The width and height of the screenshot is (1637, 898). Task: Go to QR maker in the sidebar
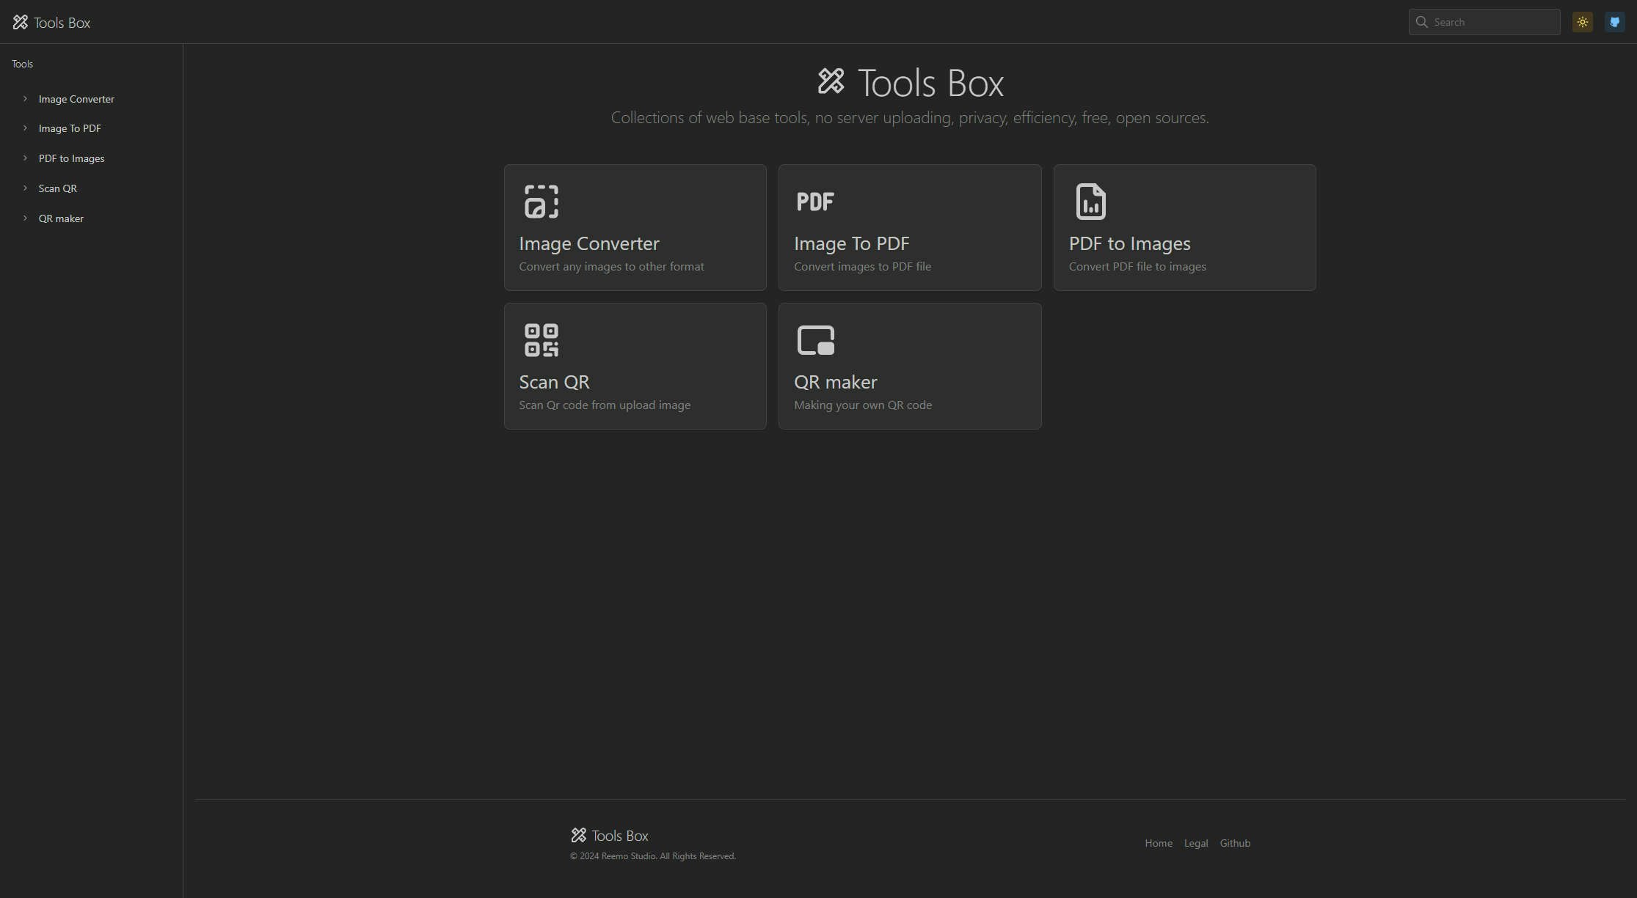pyautogui.click(x=61, y=218)
